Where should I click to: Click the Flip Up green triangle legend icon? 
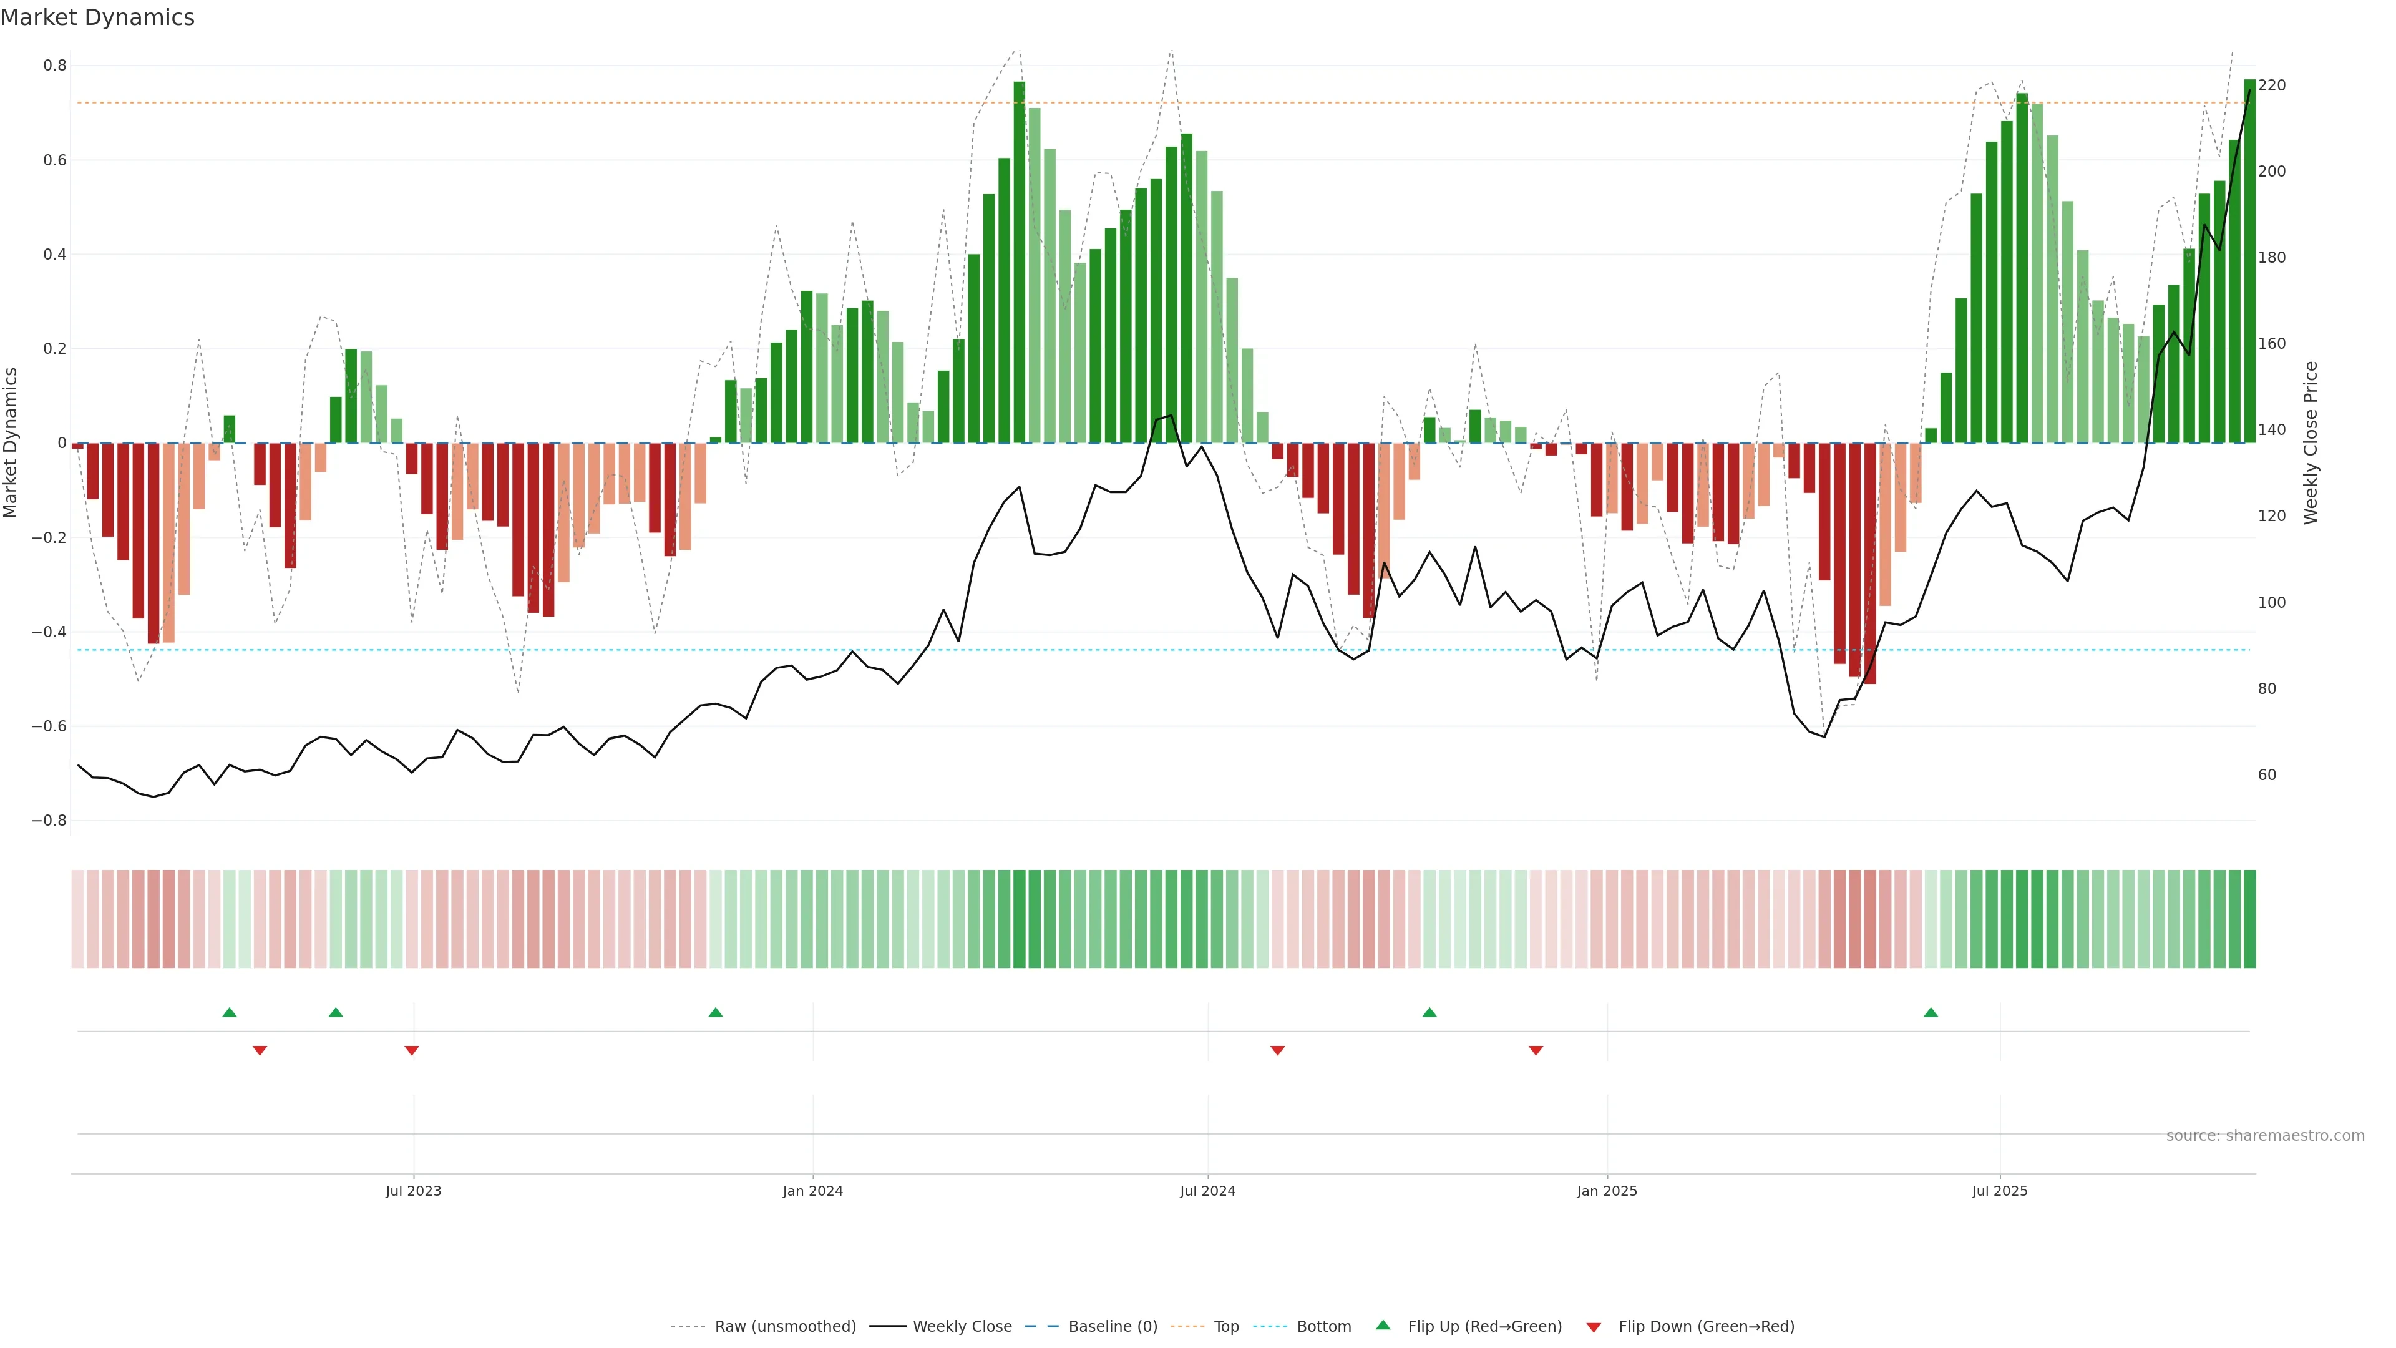(1382, 1325)
